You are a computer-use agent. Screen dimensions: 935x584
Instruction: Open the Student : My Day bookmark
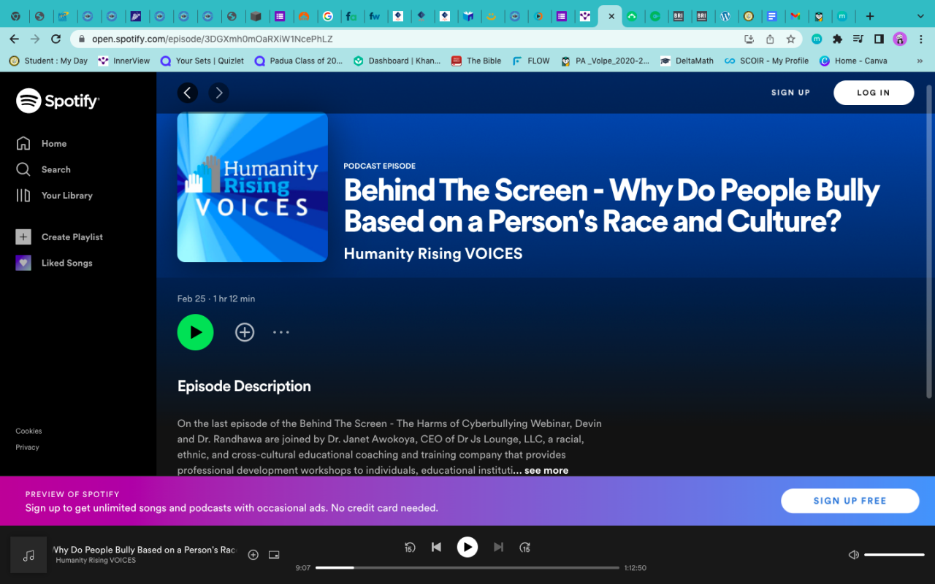(48, 61)
